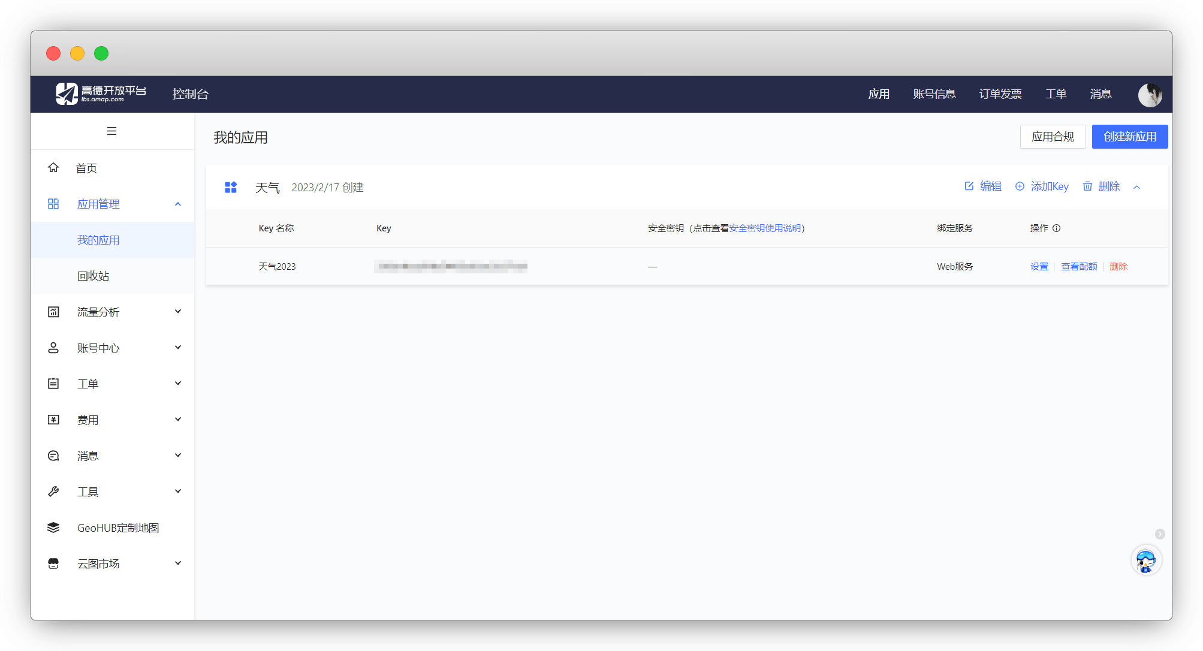This screenshot has height=651, width=1203.
Task: Click the hamburger menu collapse icon
Action: [x=111, y=131]
